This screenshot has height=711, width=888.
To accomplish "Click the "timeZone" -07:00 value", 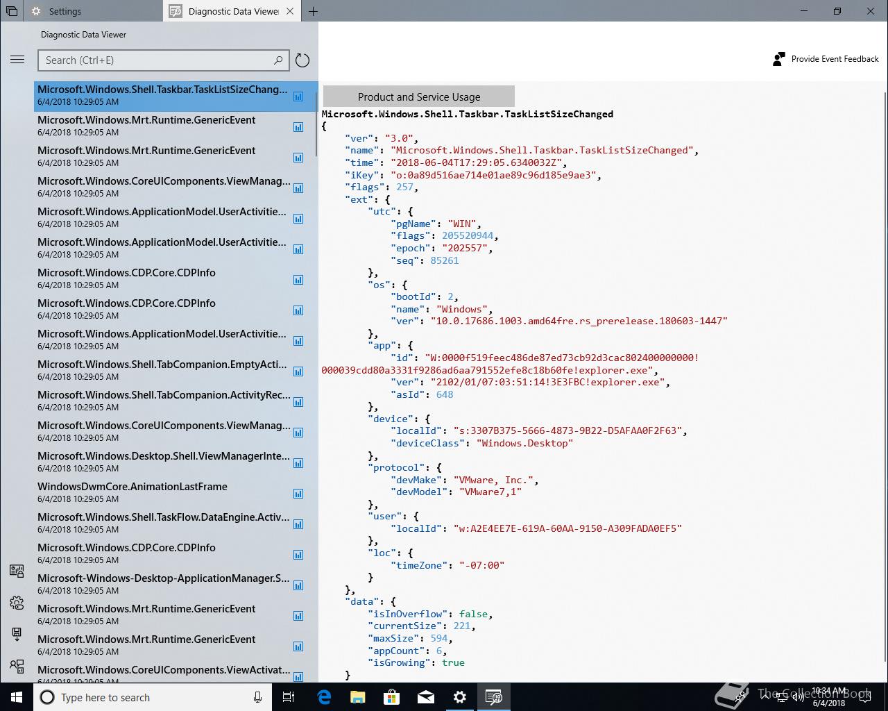I will pyautogui.click(x=481, y=565).
